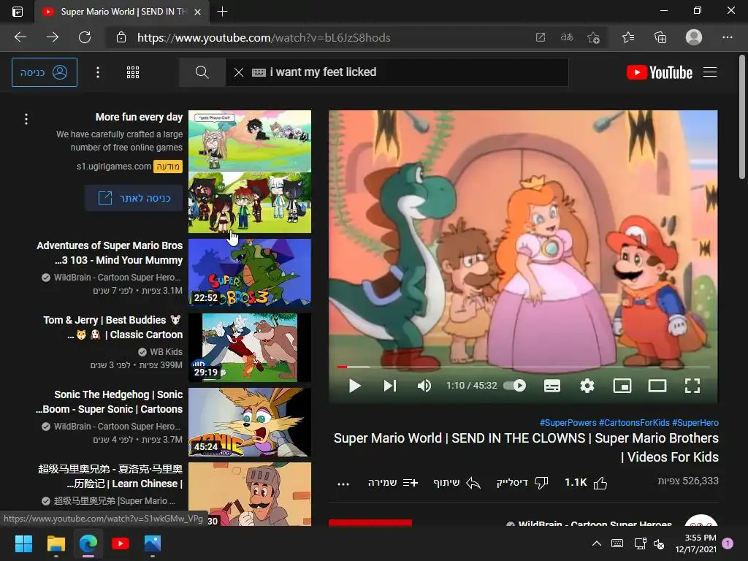The height and width of the screenshot is (561, 748).
Task: Open the YouTube apps grid
Action: 133,72
